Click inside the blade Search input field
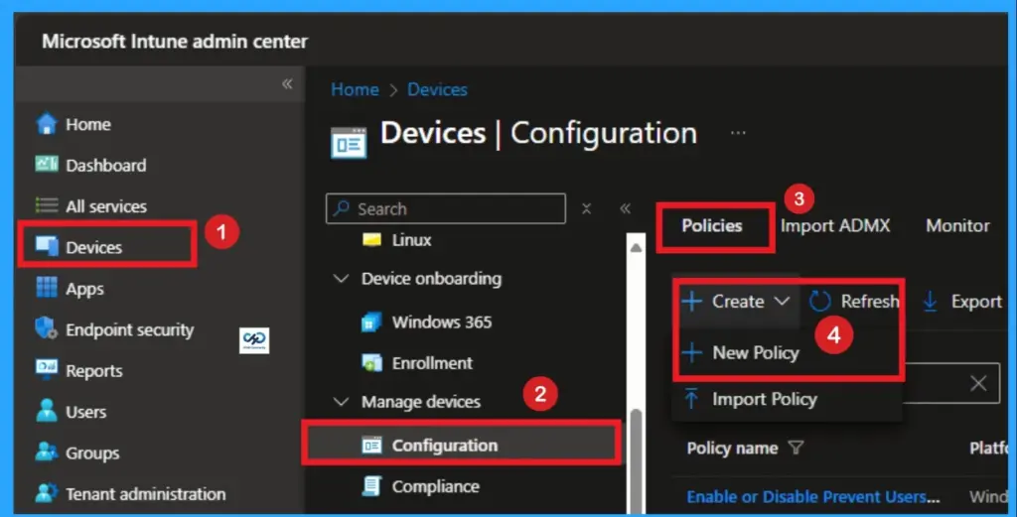 point(446,208)
